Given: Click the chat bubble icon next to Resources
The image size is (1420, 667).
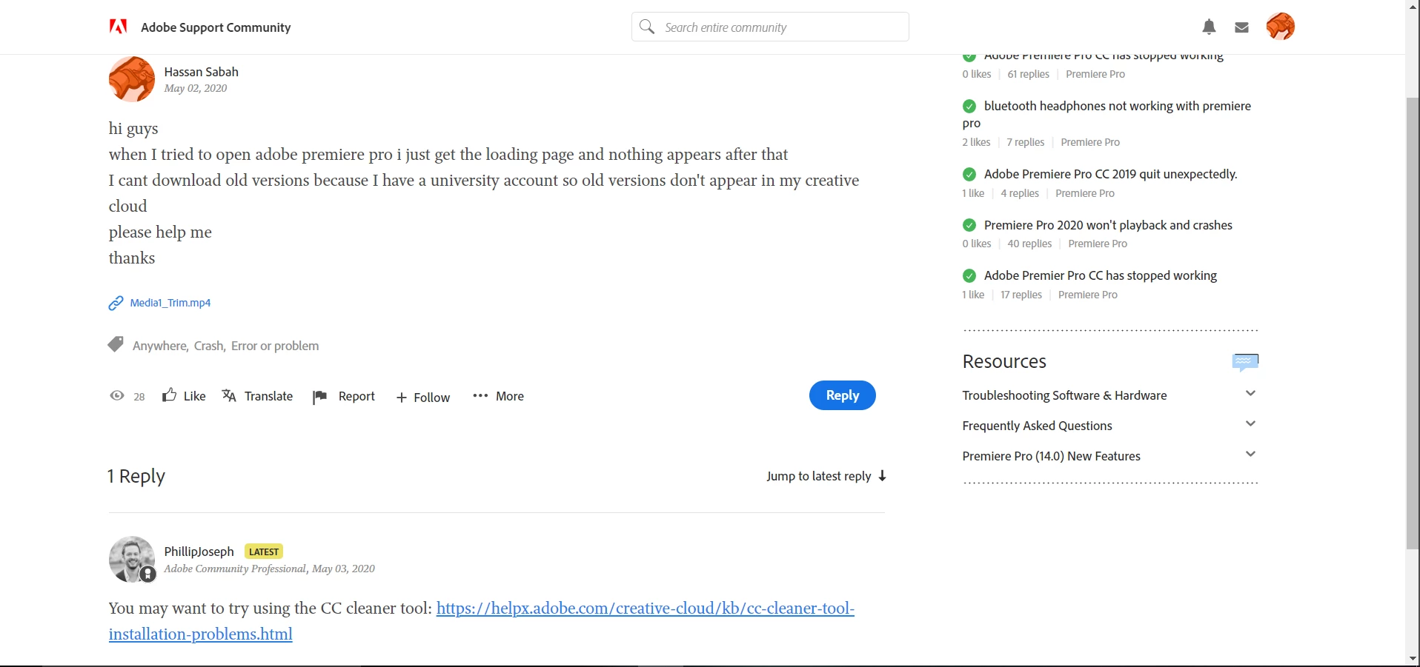Looking at the screenshot, I should (x=1245, y=361).
